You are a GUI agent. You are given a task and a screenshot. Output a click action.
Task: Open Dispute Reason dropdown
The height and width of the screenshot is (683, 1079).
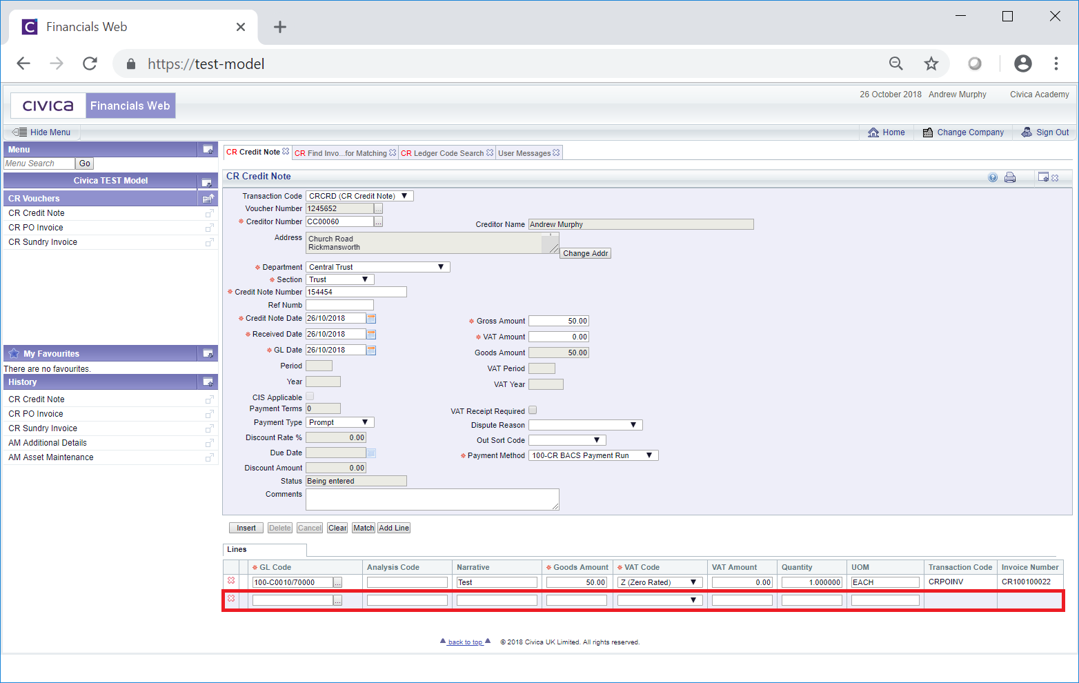[x=586, y=425]
